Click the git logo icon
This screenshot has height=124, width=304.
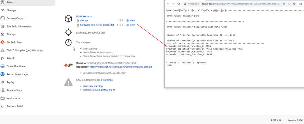(x=68, y=65)
